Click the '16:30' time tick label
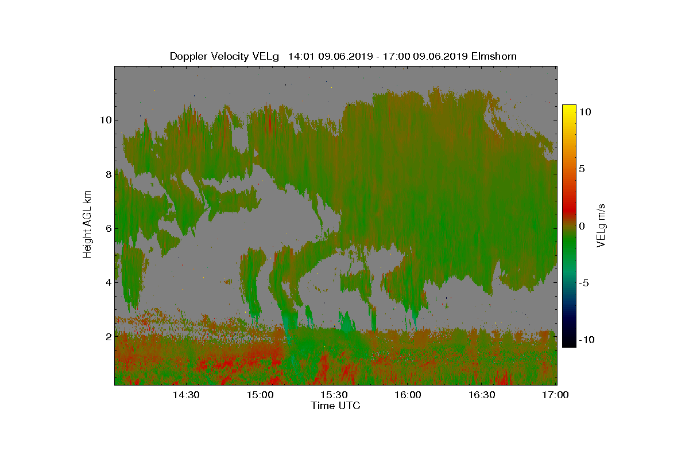This screenshot has height=459, width=689. [482, 395]
